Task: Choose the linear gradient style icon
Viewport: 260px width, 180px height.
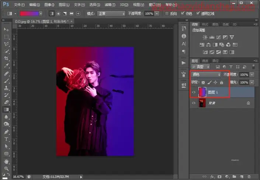Action: click(52, 13)
